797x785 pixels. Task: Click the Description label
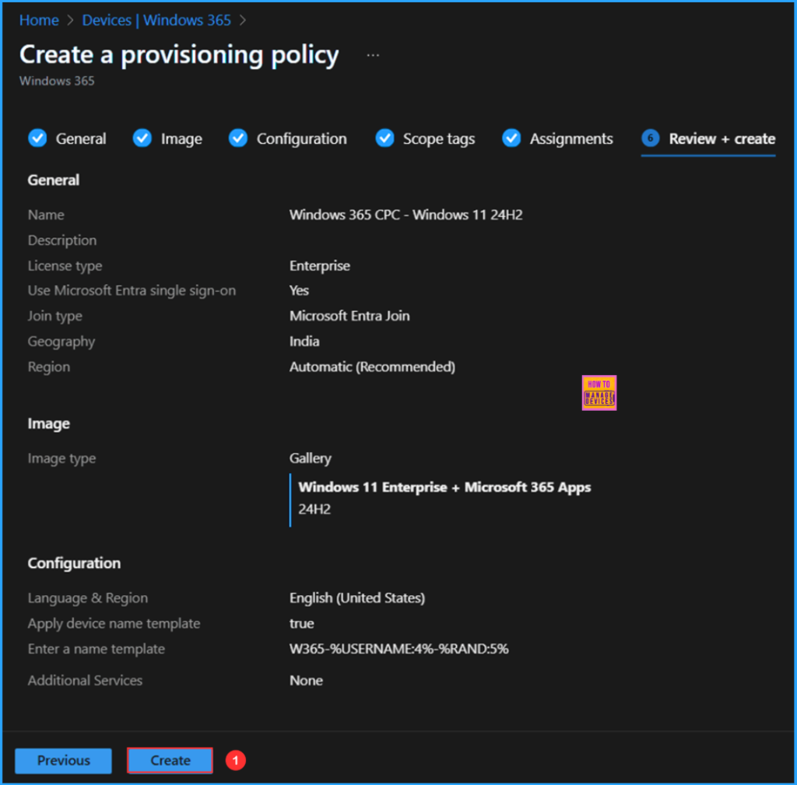coord(62,240)
